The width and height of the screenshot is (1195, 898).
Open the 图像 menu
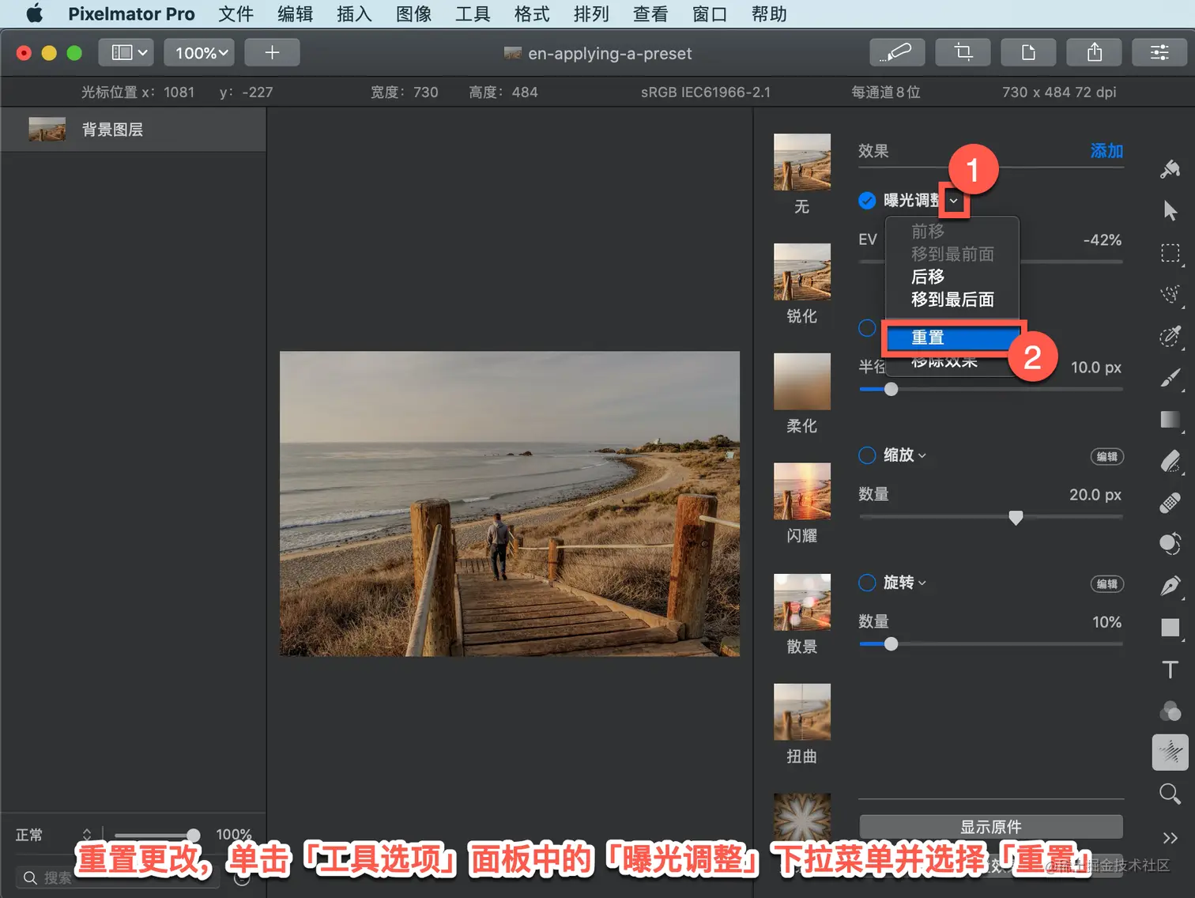click(413, 13)
